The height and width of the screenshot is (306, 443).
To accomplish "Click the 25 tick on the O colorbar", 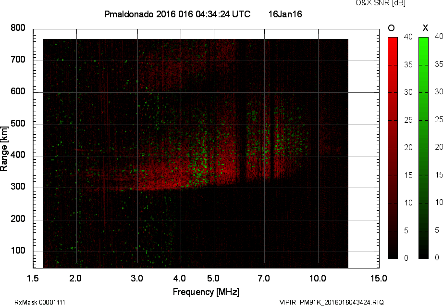I will 408,120.
